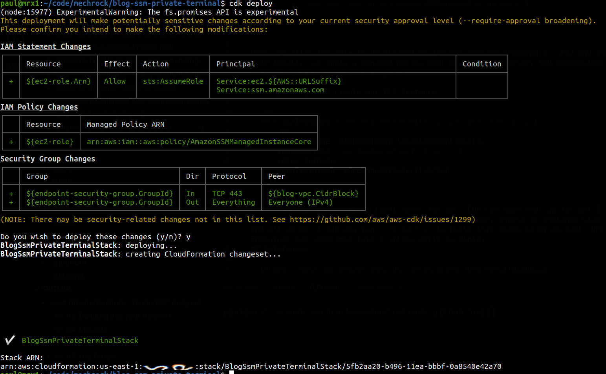This screenshot has height=374, width=606.
Task: Click the 'IAM Policy Changes' heading
Action: point(39,107)
